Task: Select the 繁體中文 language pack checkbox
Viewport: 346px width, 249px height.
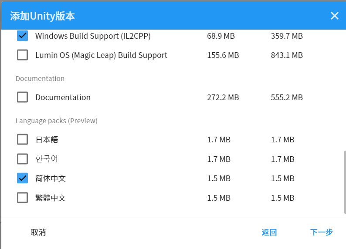Action: pos(22,198)
